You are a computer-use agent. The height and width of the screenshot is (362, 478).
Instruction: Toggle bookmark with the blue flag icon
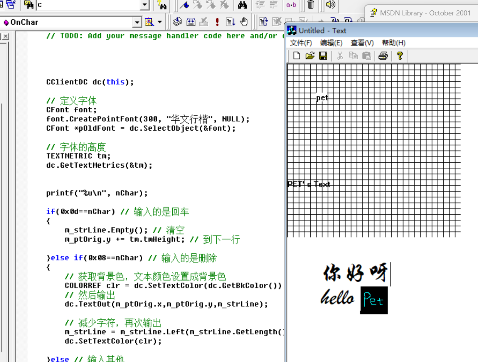click(185, 5)
